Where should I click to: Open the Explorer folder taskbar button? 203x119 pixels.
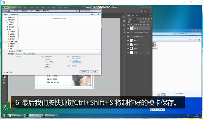click(x=16, y=115)
